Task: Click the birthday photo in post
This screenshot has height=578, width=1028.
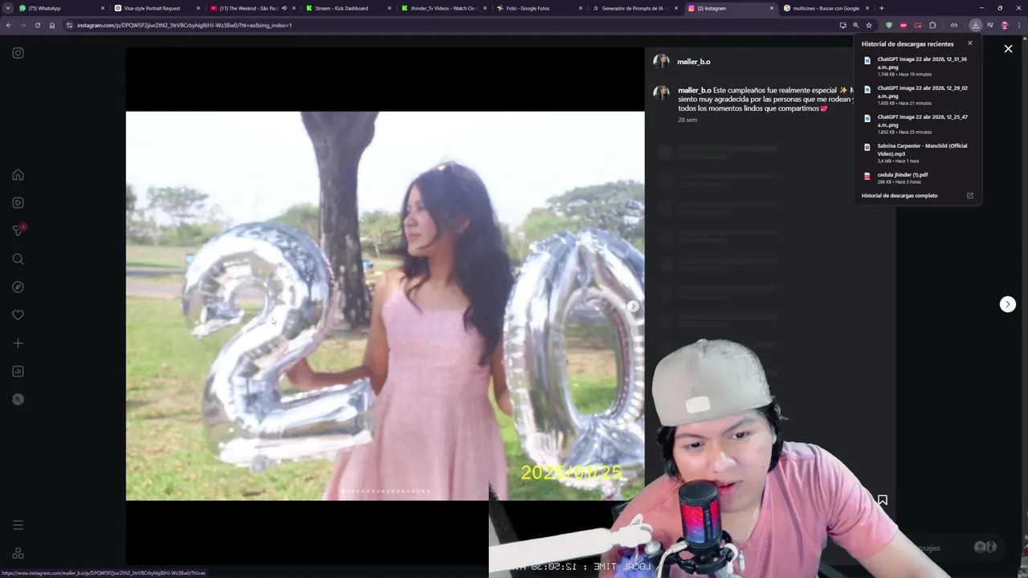Action: coord(385,306)
